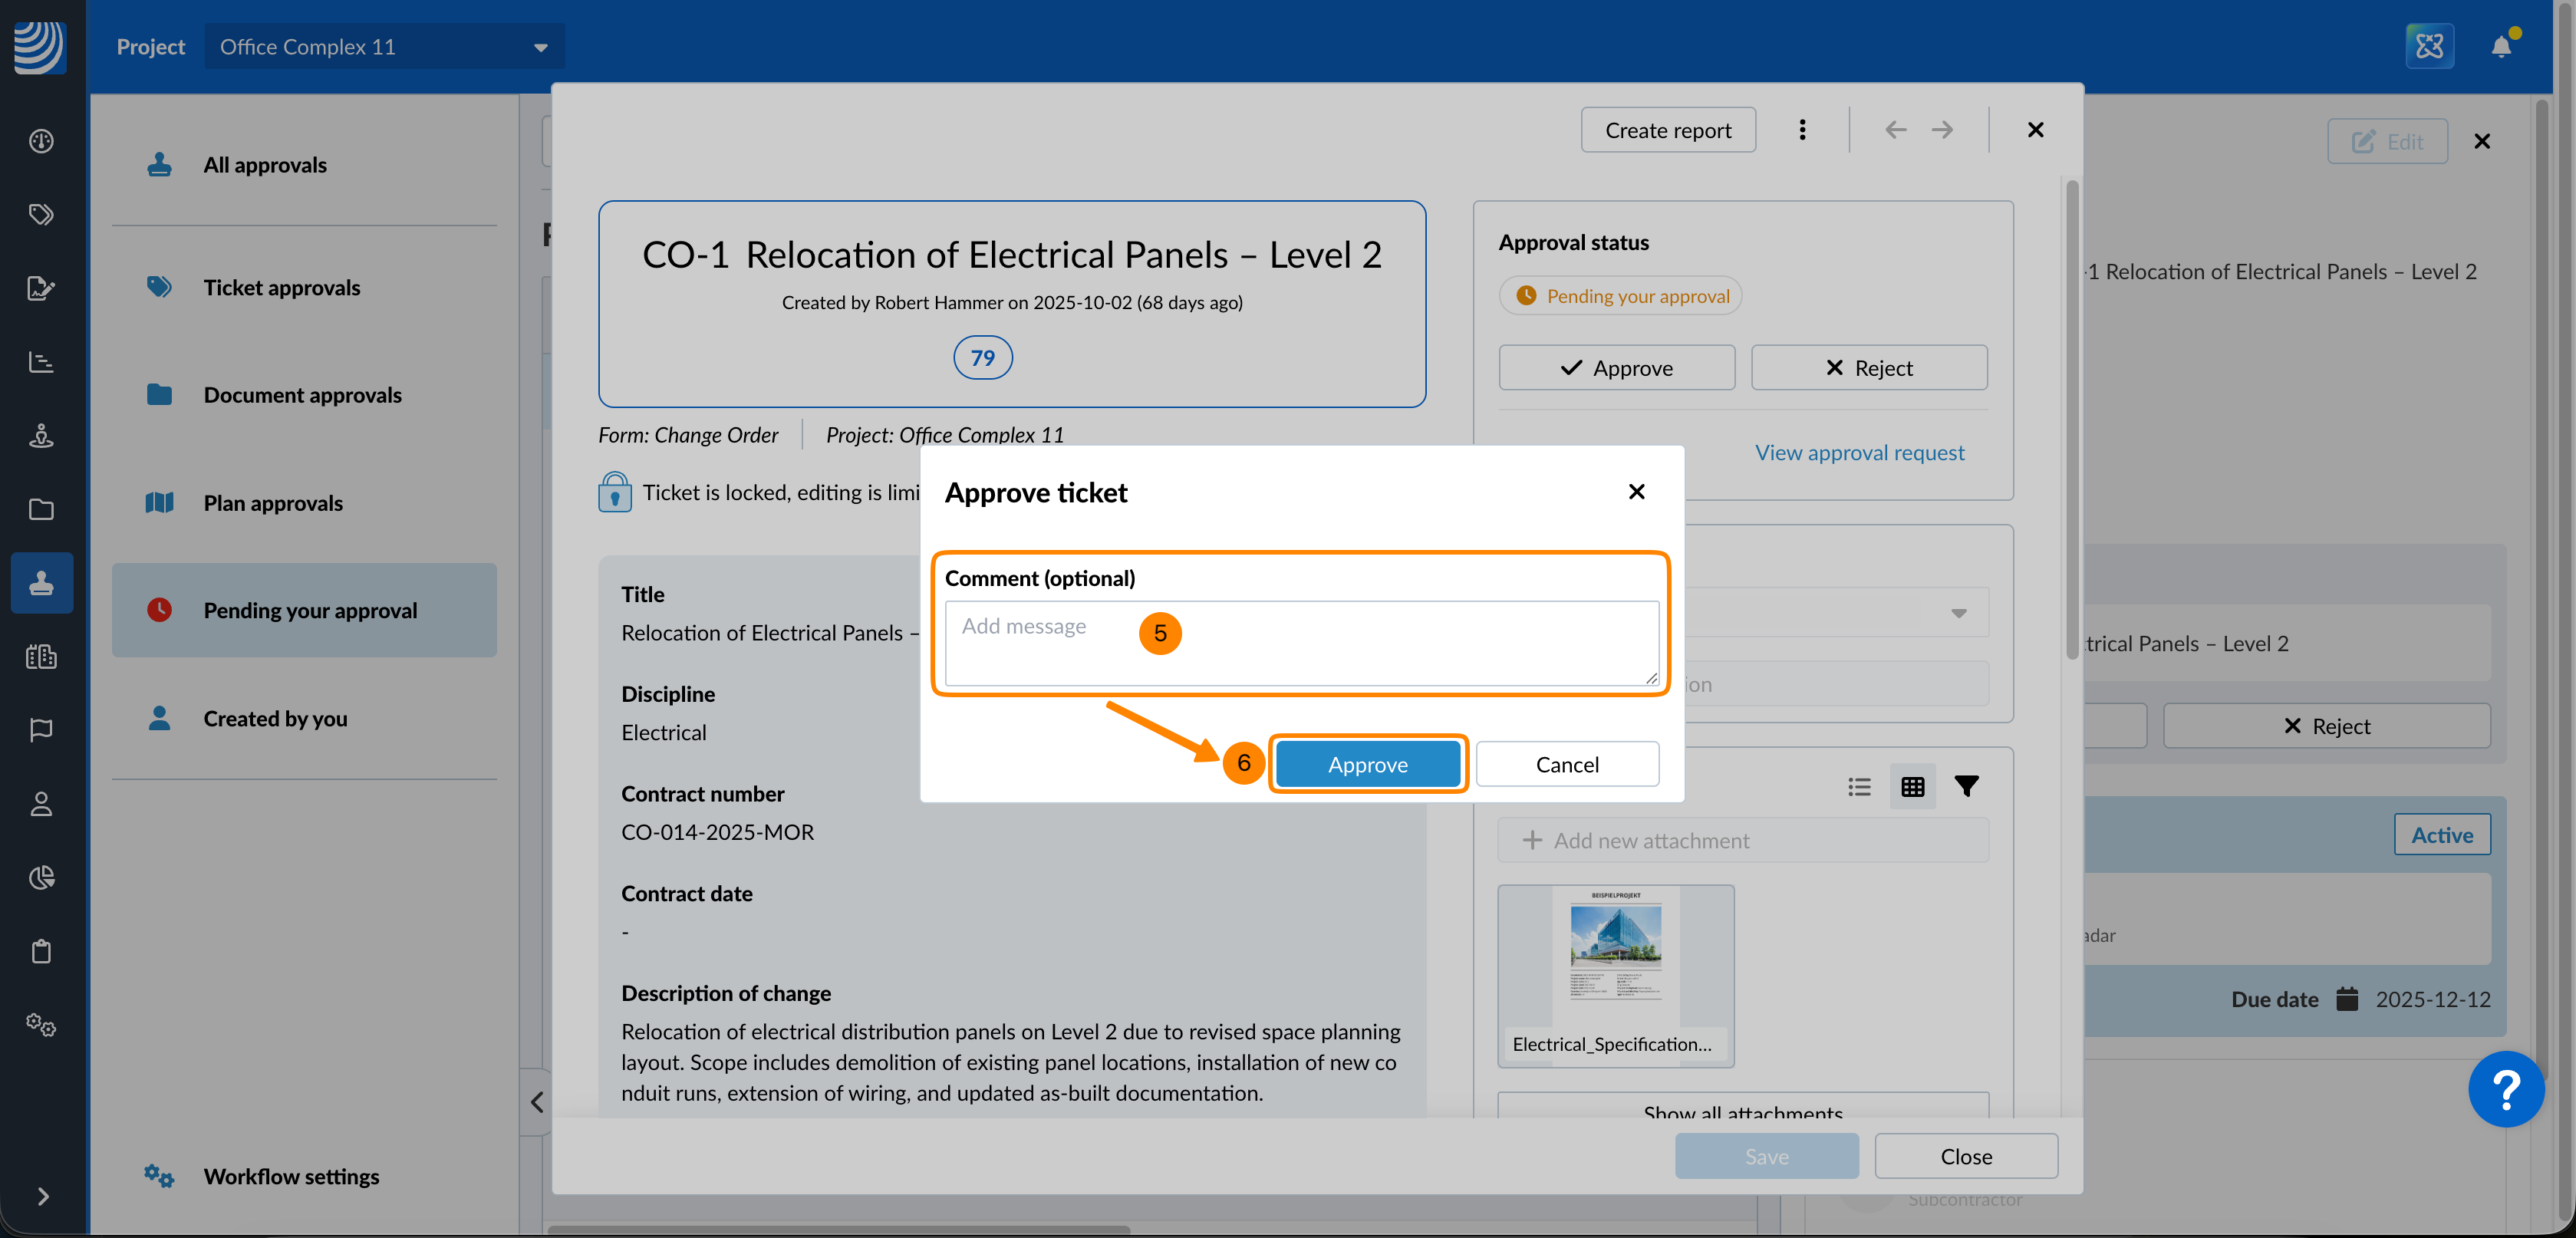The width and height of the screenshot is (2576, 1238).
Task: Open the Office Complex 11 project dropdown
Action: pyautogui.click(x=384, y=47)
